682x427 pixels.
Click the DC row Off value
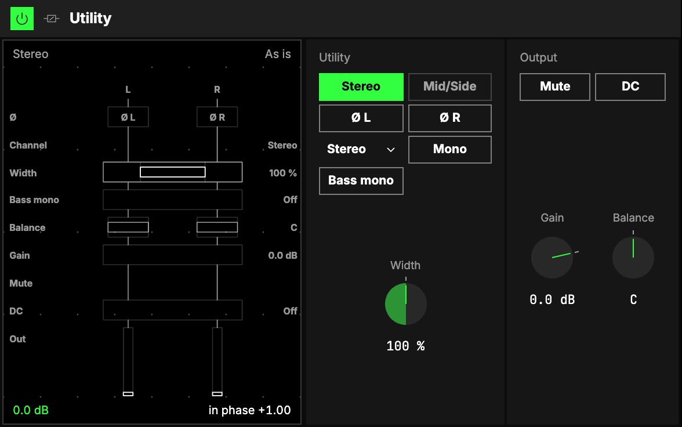pyautogui.click(x=290, y=311)
